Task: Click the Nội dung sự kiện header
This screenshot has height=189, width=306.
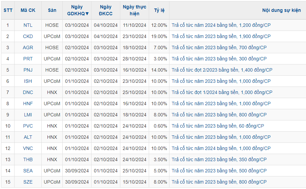Action: pos(281,10)
